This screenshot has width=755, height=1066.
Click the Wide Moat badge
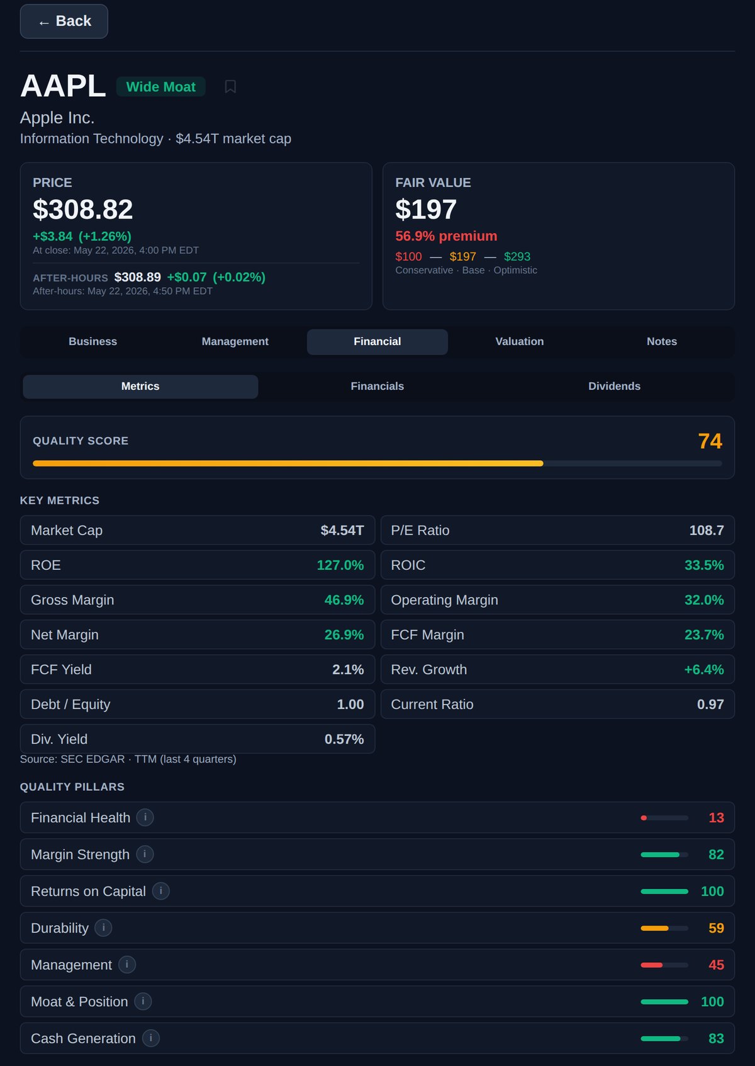[161, 87]
